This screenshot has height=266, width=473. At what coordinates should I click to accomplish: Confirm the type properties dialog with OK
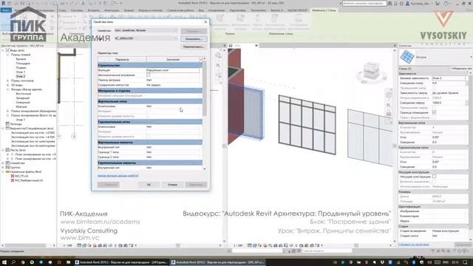pyautogui.click(x=149, y=185)
